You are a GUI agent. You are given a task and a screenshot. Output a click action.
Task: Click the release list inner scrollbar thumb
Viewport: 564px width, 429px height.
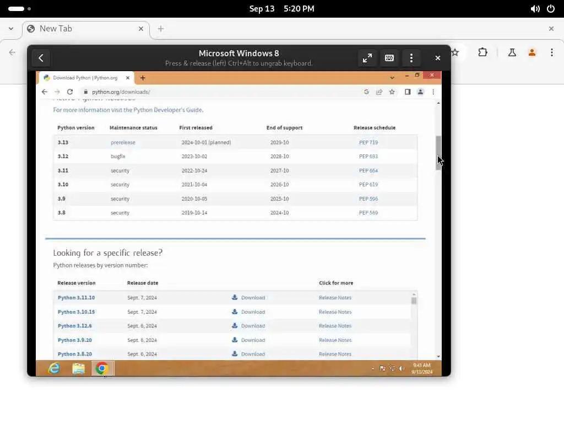414,301
